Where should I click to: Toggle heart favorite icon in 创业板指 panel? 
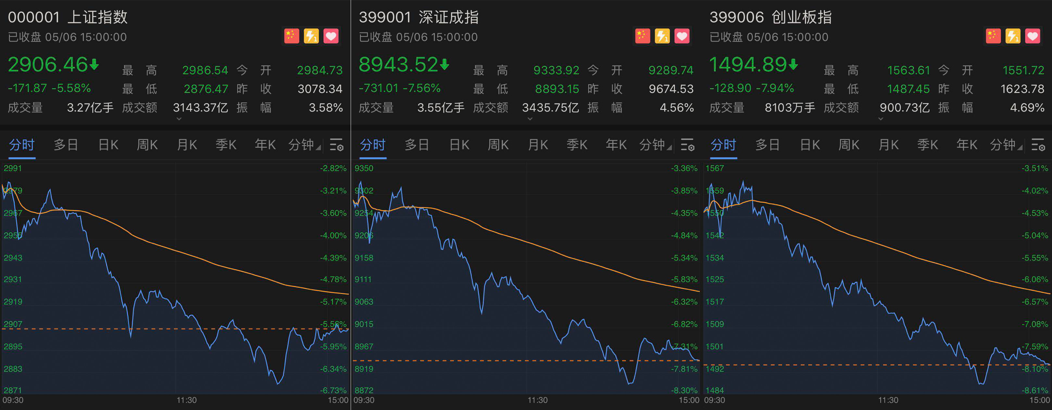pos(1033,36)
